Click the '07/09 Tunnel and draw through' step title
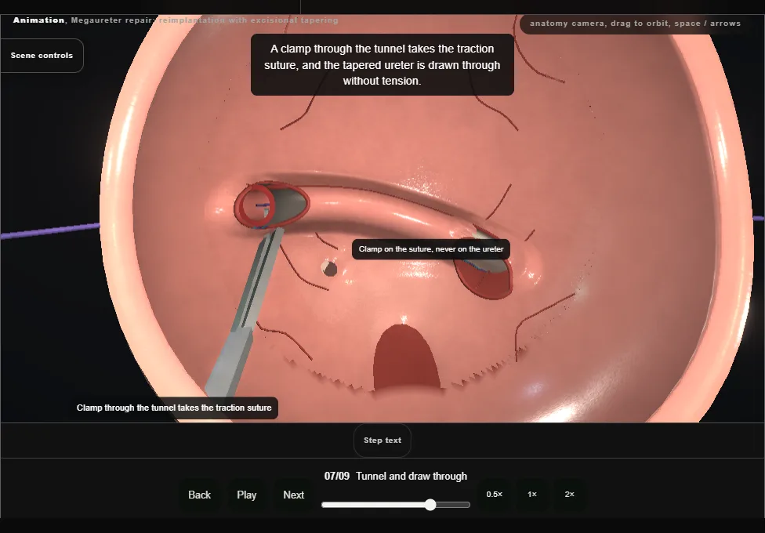Screen dimensions: 765x533 click(396, 477)
